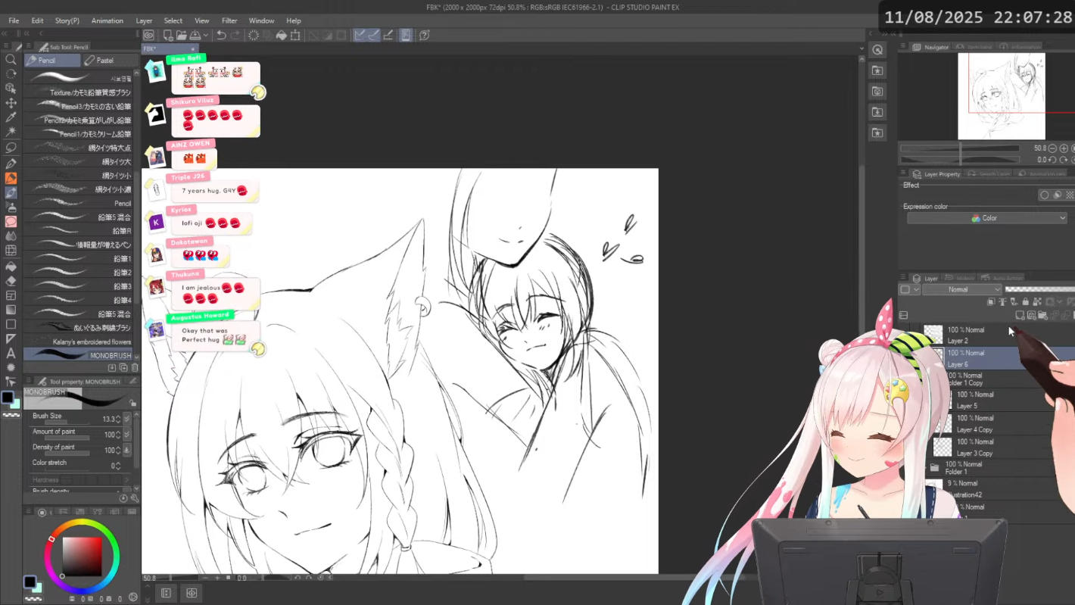The height and width of the screenshot is (605, 1075).
Task: Toggle Lock Transparent Pixels icon
Action: 1037,302
